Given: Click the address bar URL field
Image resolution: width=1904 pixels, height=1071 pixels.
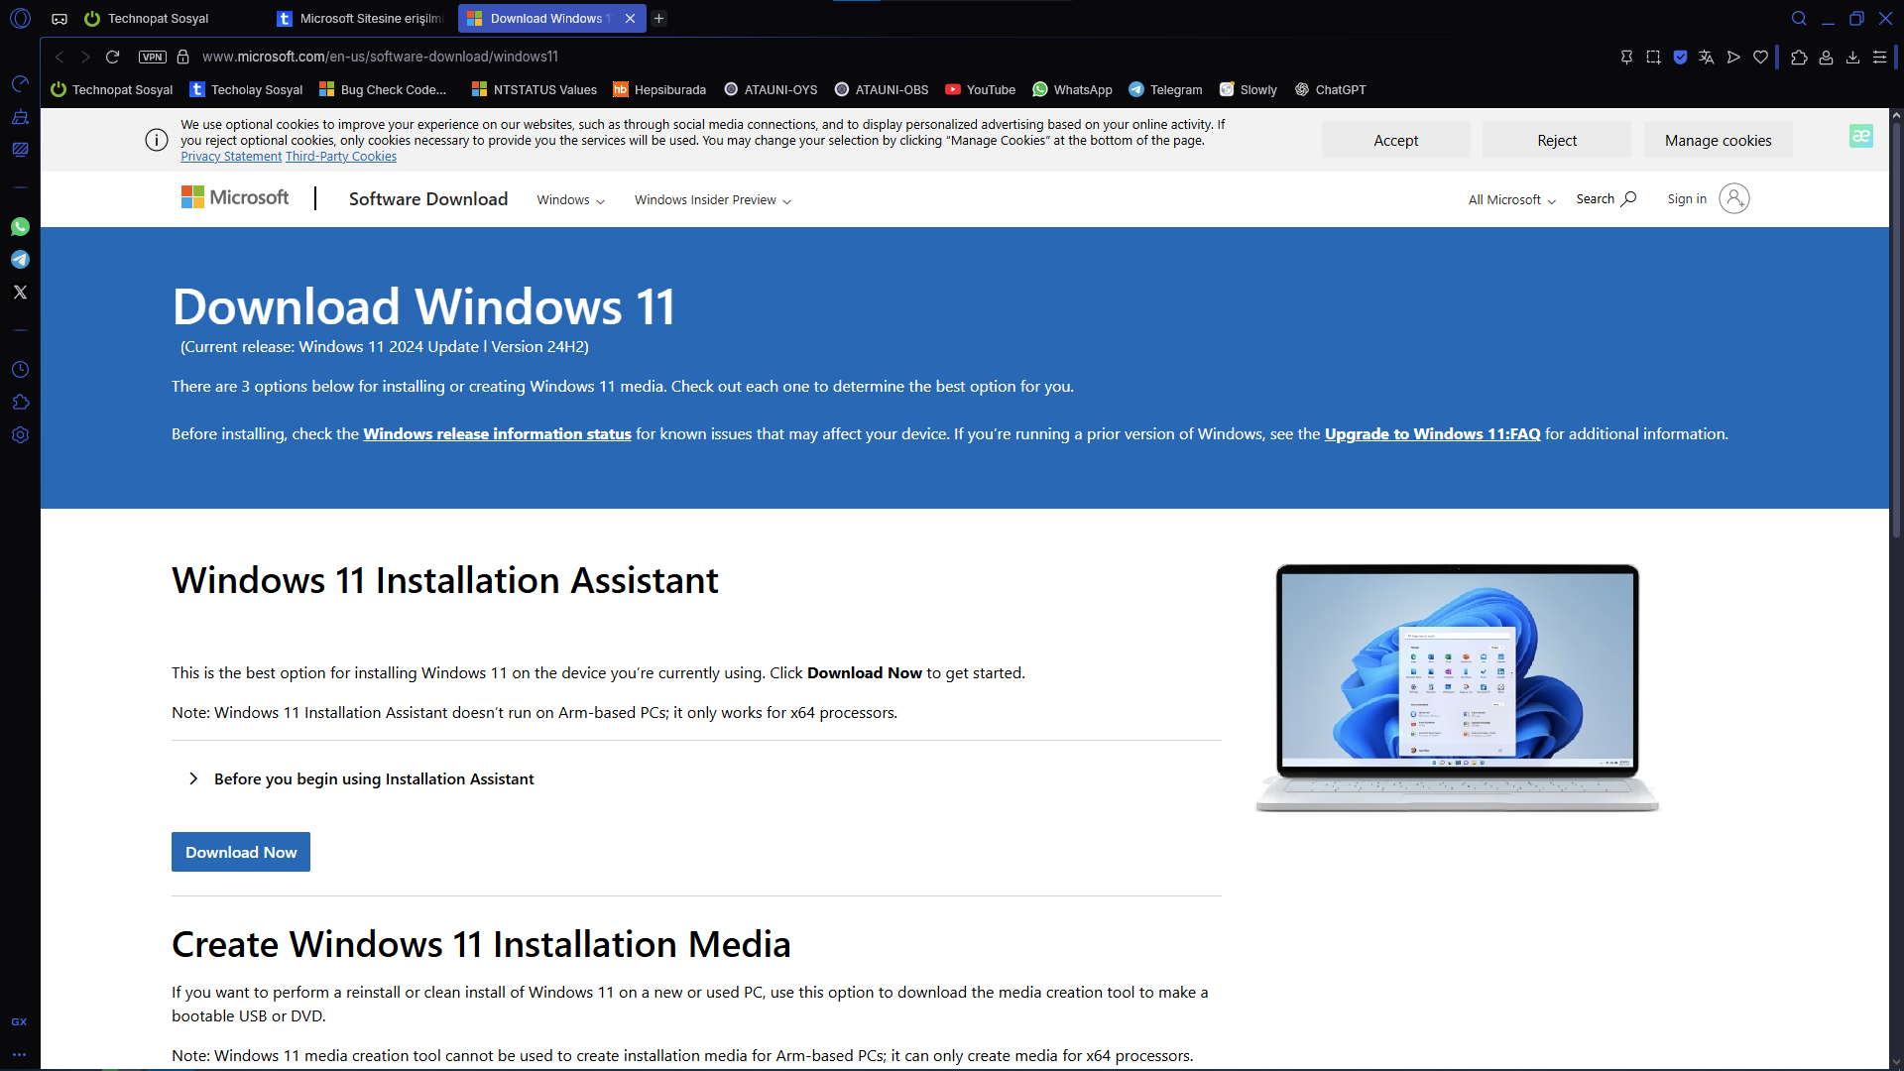Looking at the screenshot, I should [380, 58].
